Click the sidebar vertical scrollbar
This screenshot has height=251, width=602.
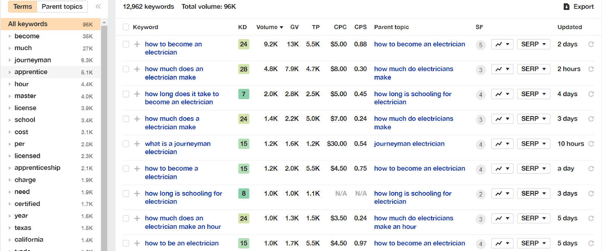coord(104,135)
